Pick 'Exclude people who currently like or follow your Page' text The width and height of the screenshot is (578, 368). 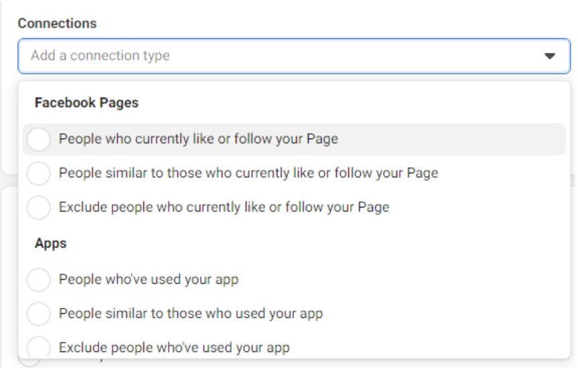pyautogui.click(x=224, y=207)
